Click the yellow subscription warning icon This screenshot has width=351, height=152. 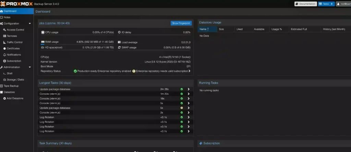click(134, 71)
